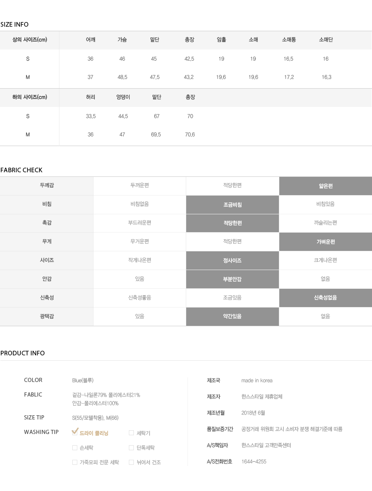The image size is (372, 491).
Task: Click the 2018년 6월 manufacture date
Action: click(253, 413)
